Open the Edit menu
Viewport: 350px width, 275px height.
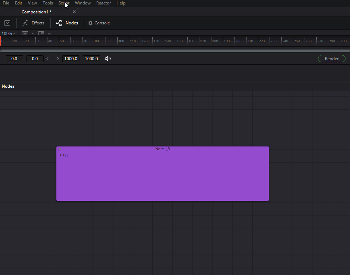coord(19,3)
